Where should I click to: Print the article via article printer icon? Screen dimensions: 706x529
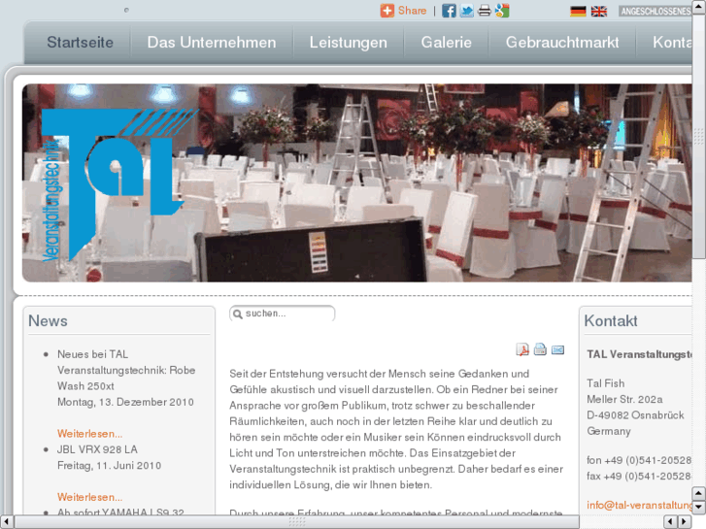pyautogui.click(x=540, y=349)
